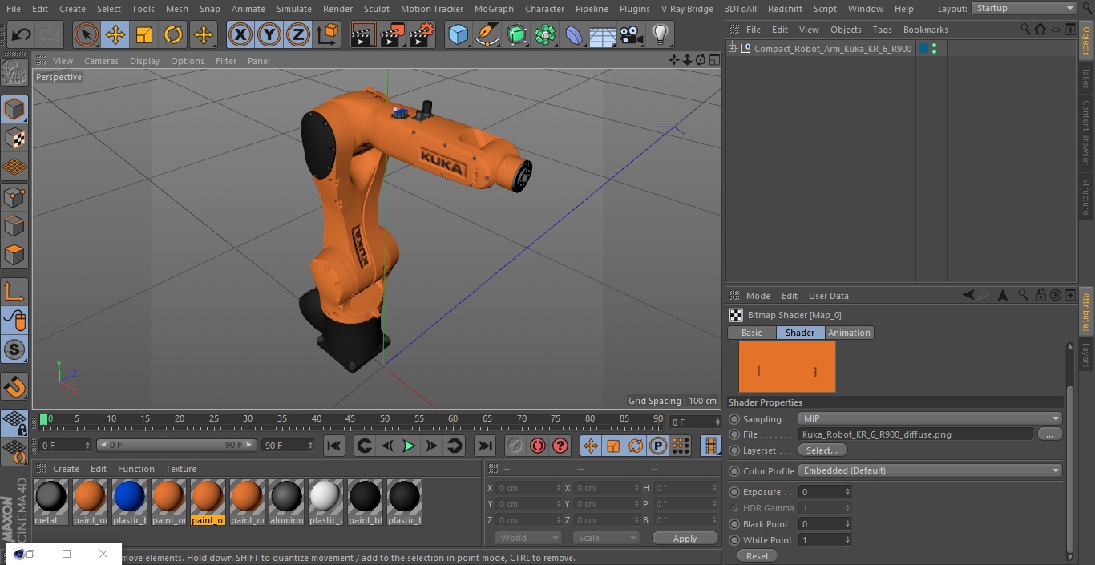The height and width of the screenshot is (565, 1095).
Task: Enable the Axis tool
Action: tap(14, 291)
